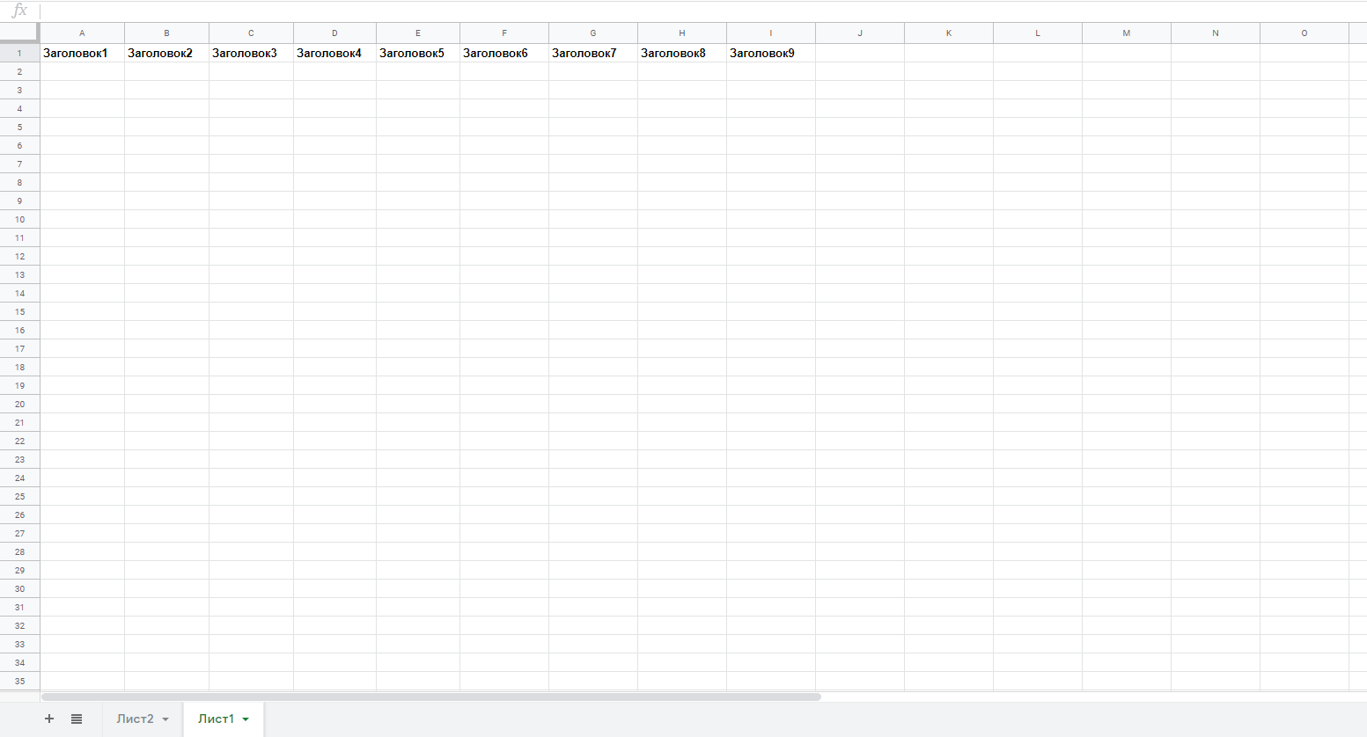Click the fx formula icon
This screenshot has height=737, width=1367.
[19, 11]
